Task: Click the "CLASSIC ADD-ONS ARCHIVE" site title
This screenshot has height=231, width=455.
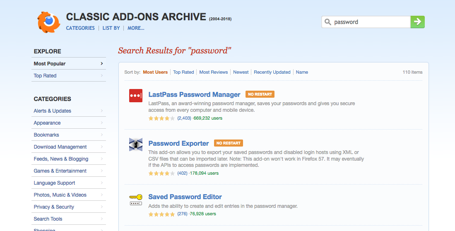Action: pos(136,17)
